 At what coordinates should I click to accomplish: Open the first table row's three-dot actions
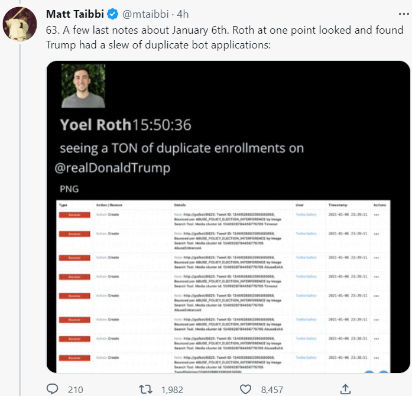pos(377,215)
